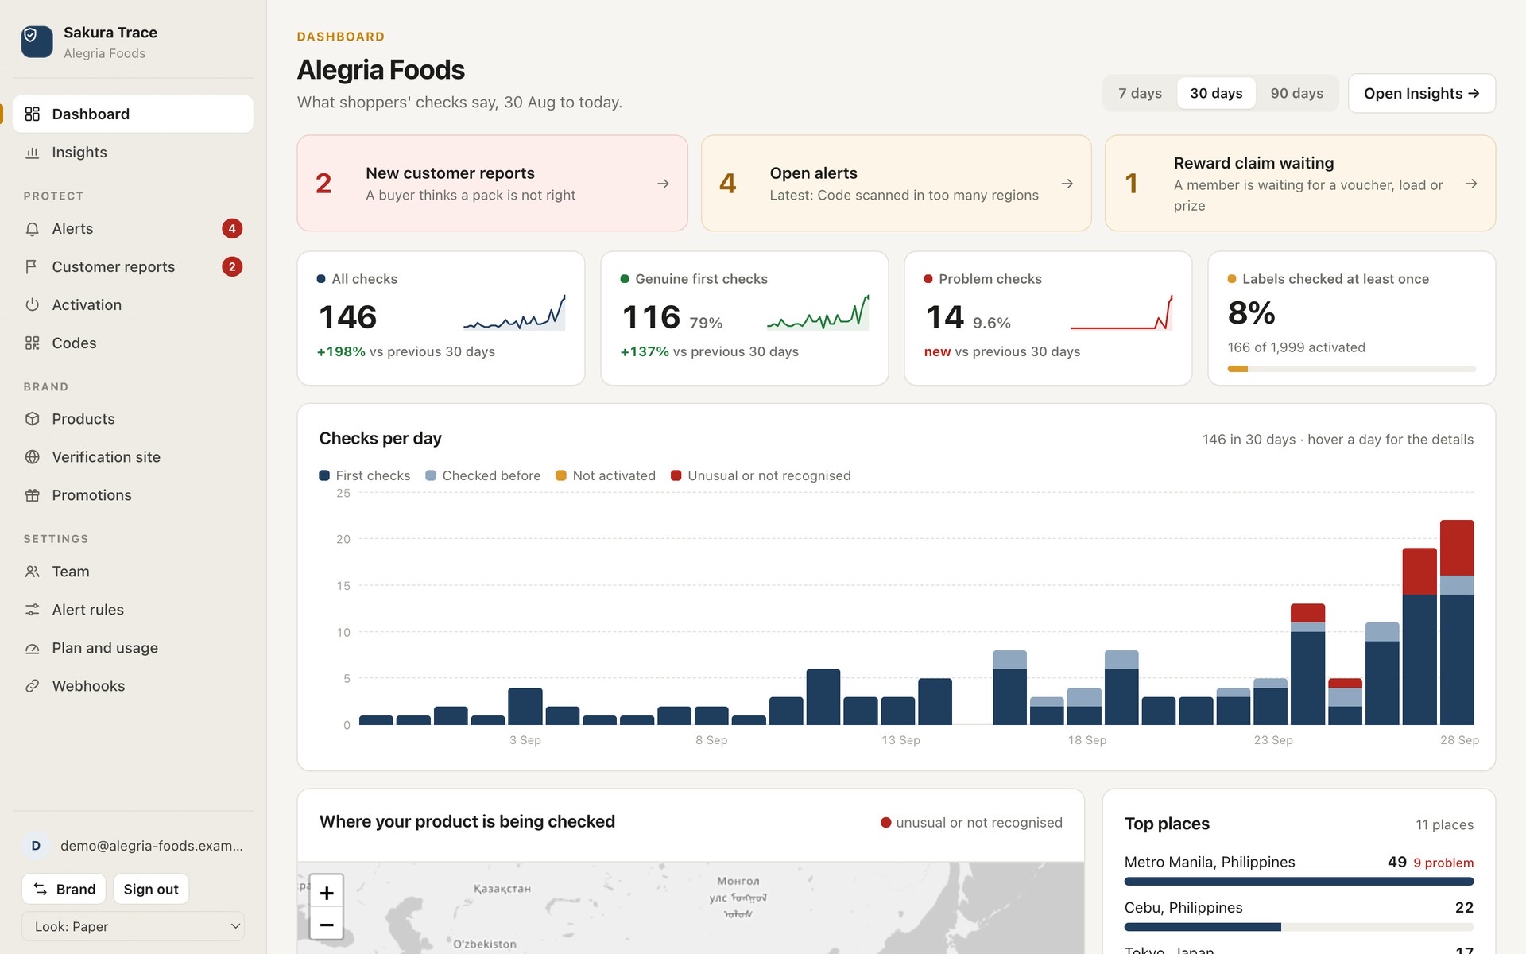Toggle Unusual or not recognised legend entry

click(761, 475)
